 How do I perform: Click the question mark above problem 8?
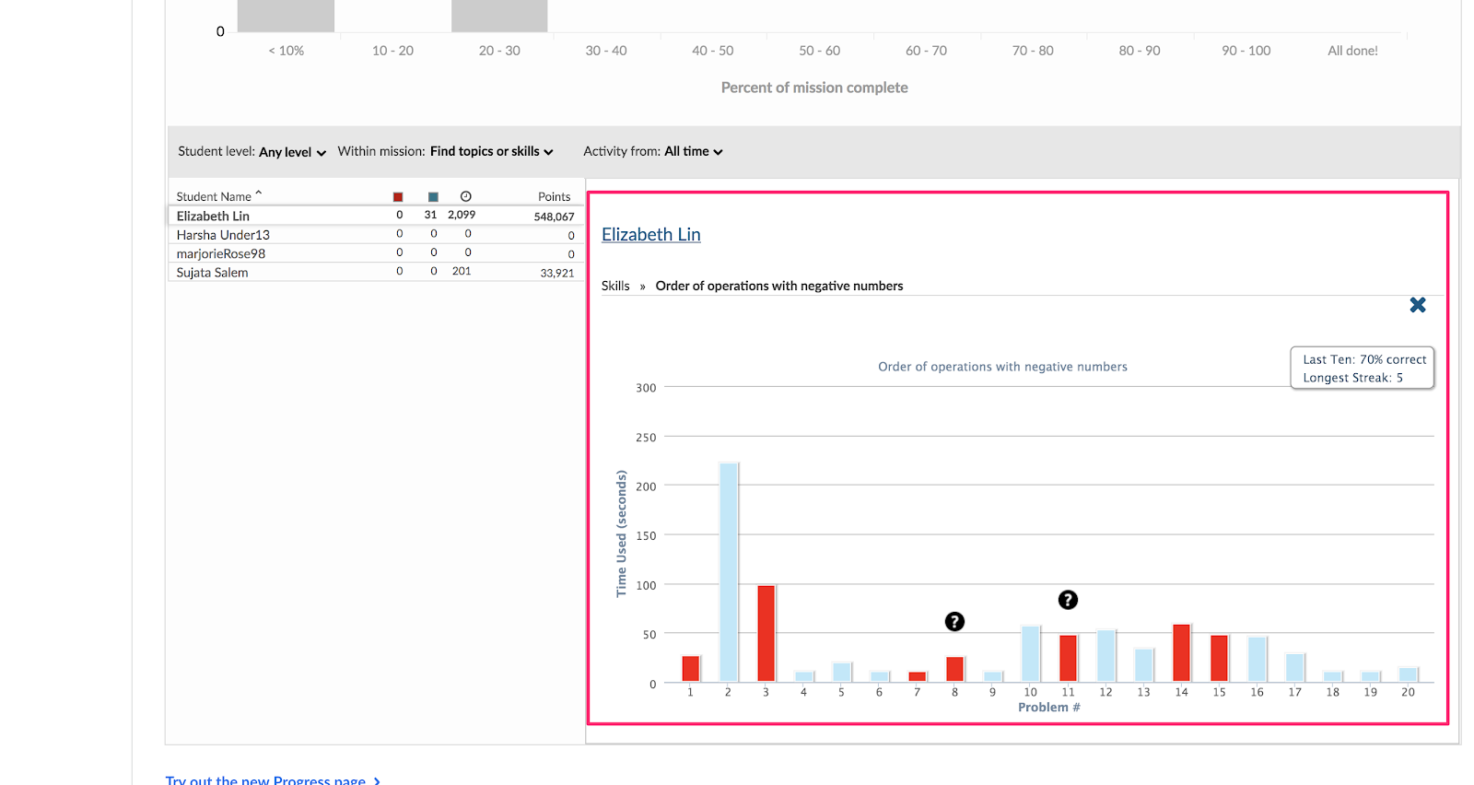coord(954,622)
